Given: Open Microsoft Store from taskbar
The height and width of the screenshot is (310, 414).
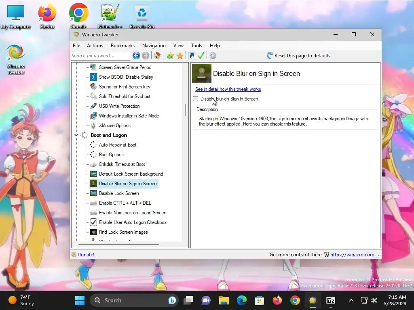Looking at the screenshot, I should (259, 300).
